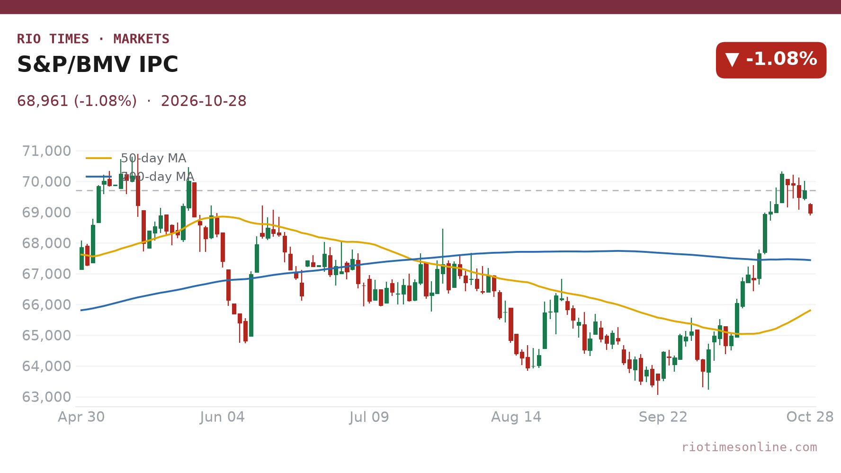Click the -1.08% change badge
Image resolution: width=841 pixels, height=473 pixels.
[771, 60]
